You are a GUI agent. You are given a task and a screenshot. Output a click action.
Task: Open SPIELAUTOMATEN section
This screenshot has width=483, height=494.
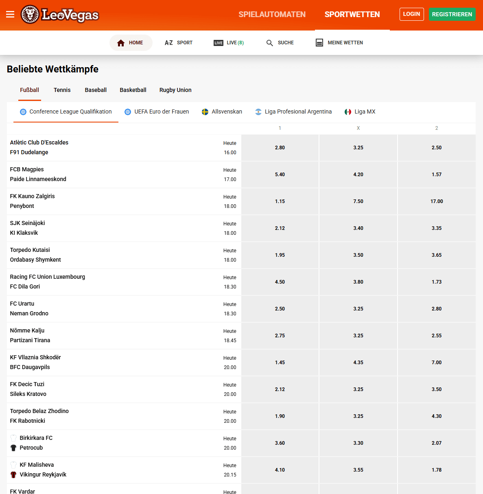272,14
